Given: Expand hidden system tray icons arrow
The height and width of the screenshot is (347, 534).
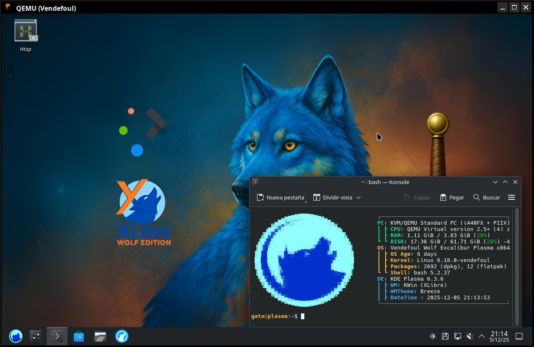Looking at the screenshot, I should click(482, 336).
